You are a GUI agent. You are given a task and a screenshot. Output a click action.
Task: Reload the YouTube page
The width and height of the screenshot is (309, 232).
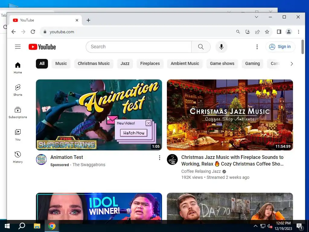click(x=33, y=32)
